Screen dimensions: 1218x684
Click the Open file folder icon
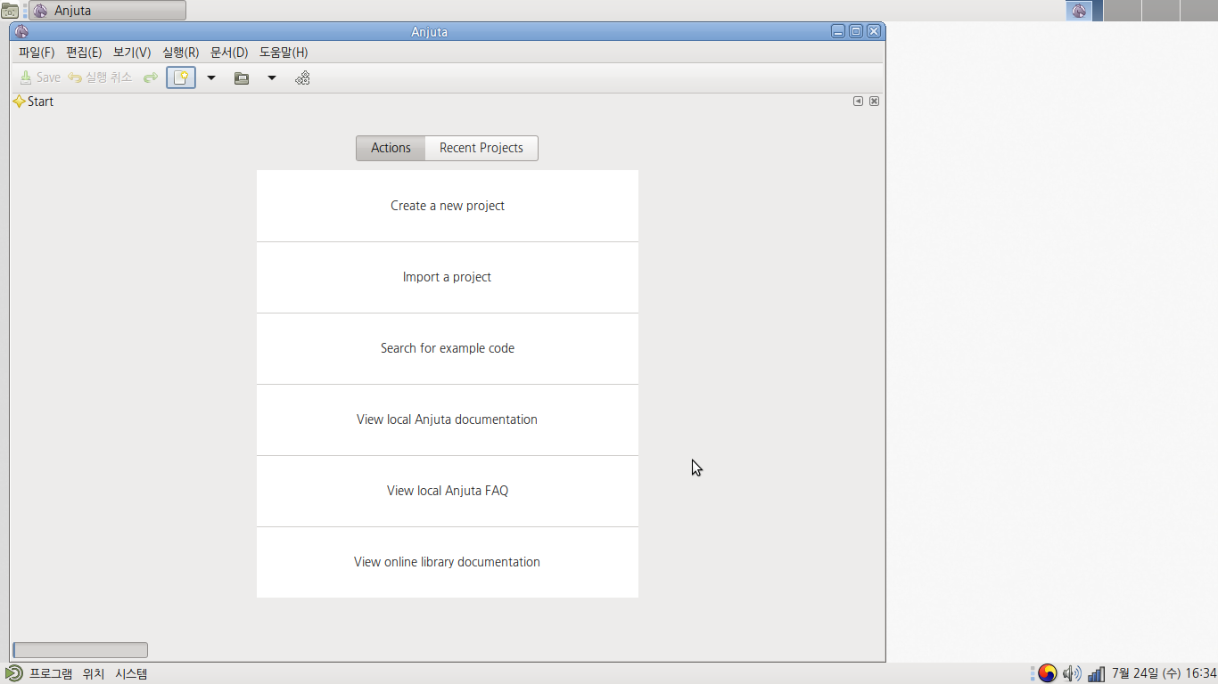242,78
